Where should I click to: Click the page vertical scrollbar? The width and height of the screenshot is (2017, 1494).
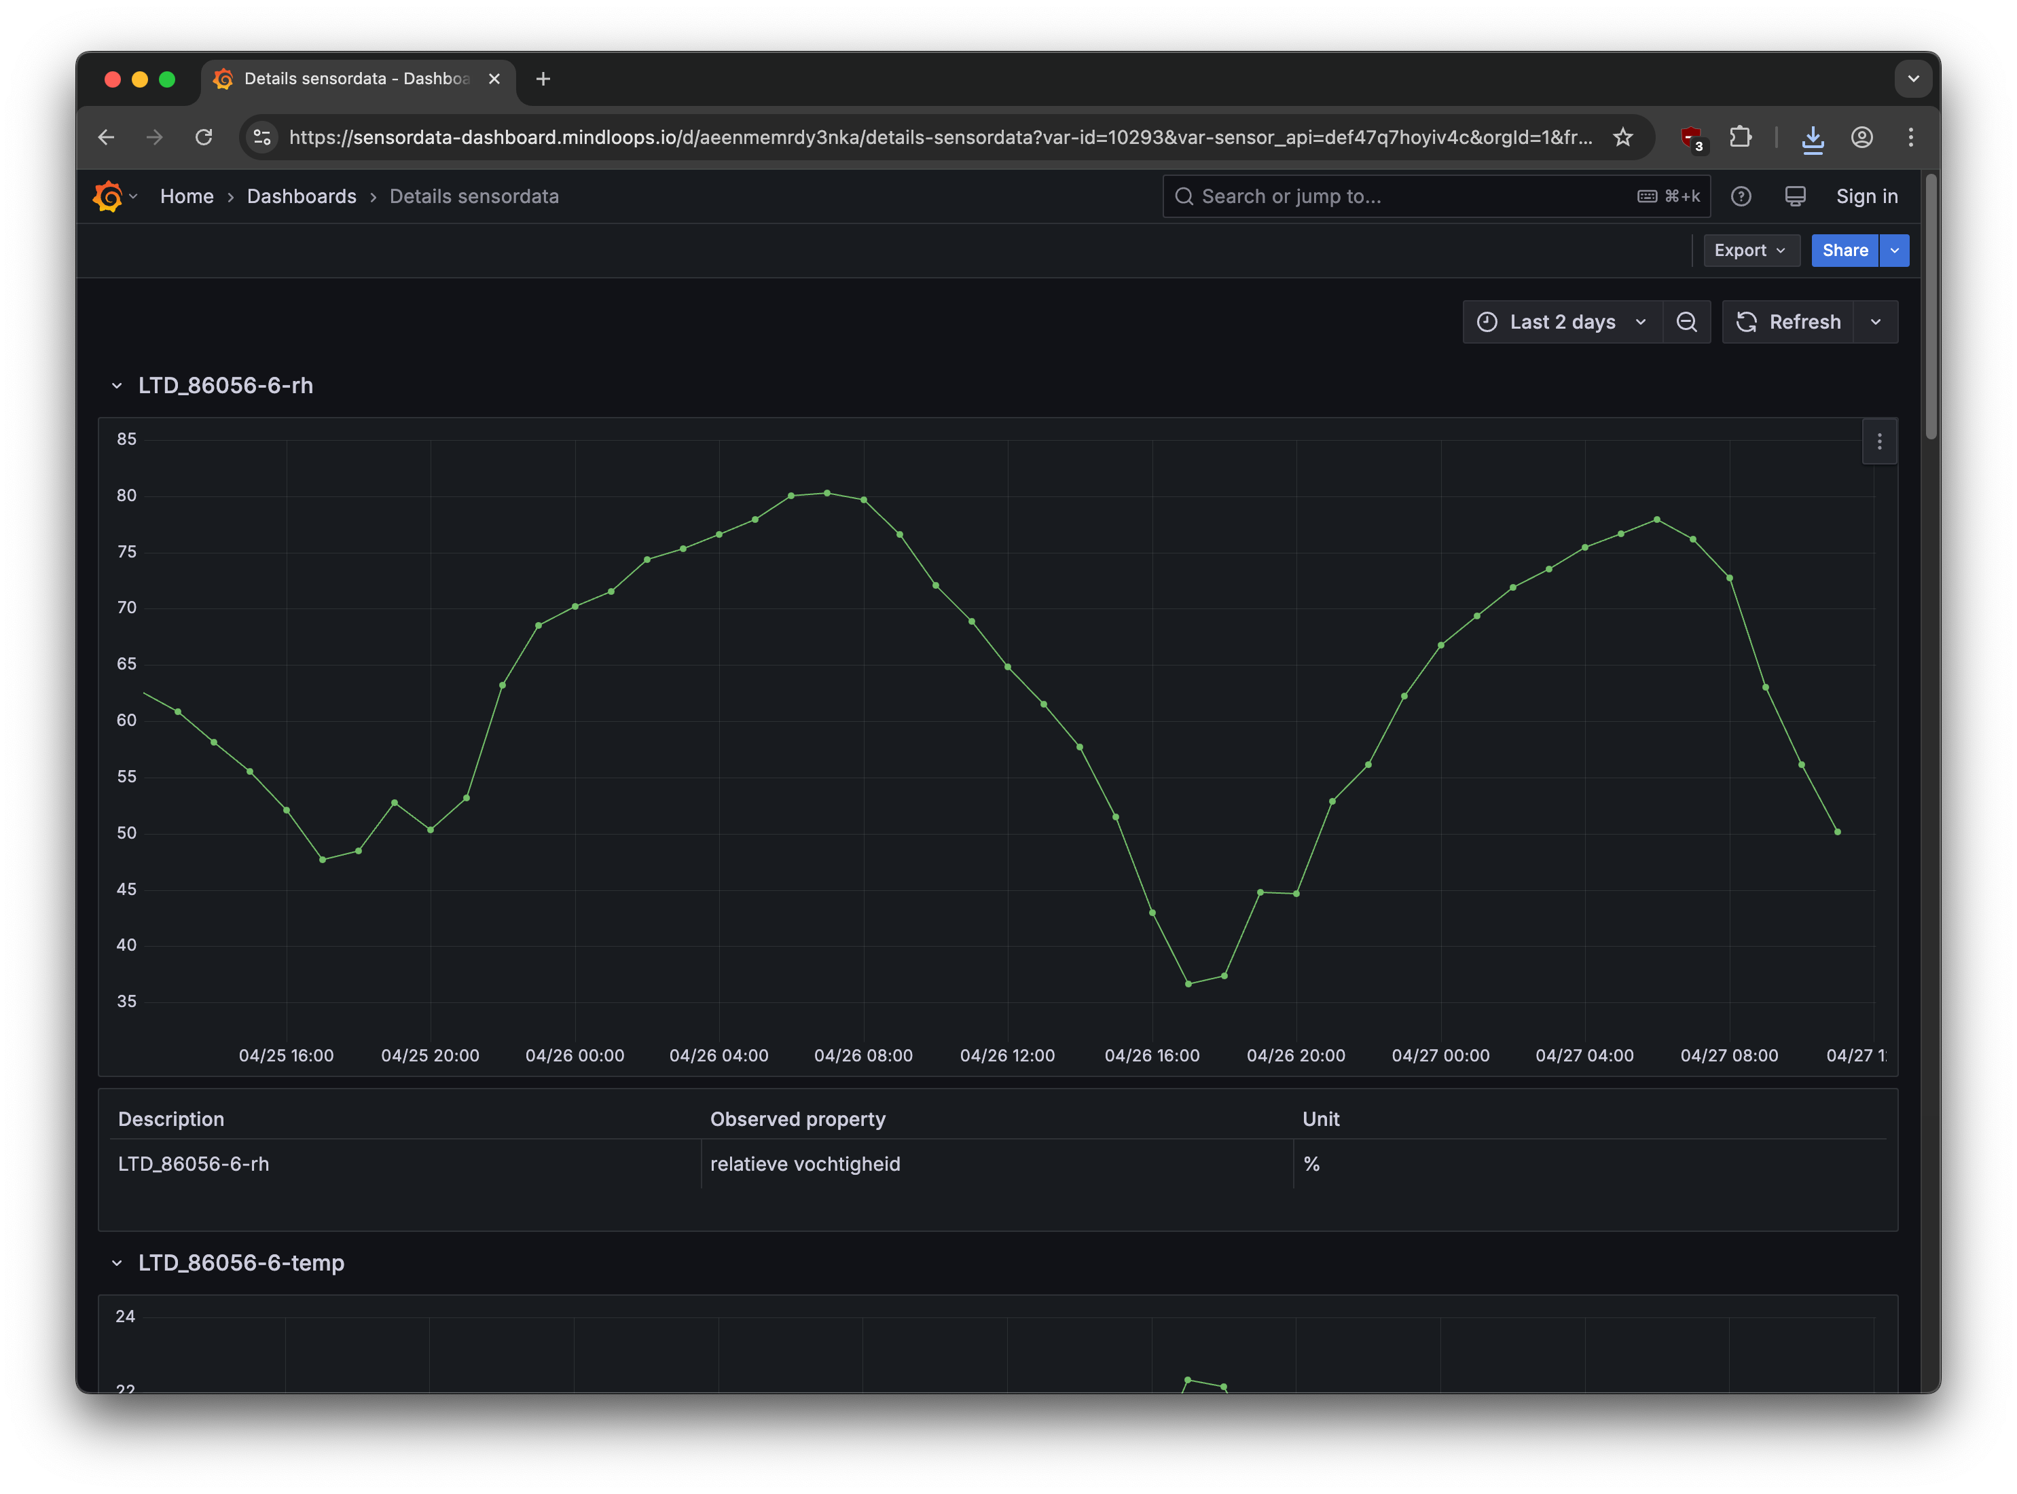click(x=1930, y=308)
